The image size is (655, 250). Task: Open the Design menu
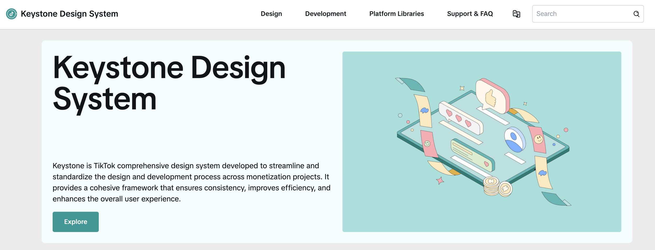pyautogui.click(x=271, y=14)
